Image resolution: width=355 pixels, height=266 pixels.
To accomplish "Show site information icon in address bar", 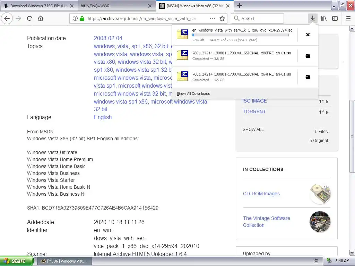I will click(75, 18).
